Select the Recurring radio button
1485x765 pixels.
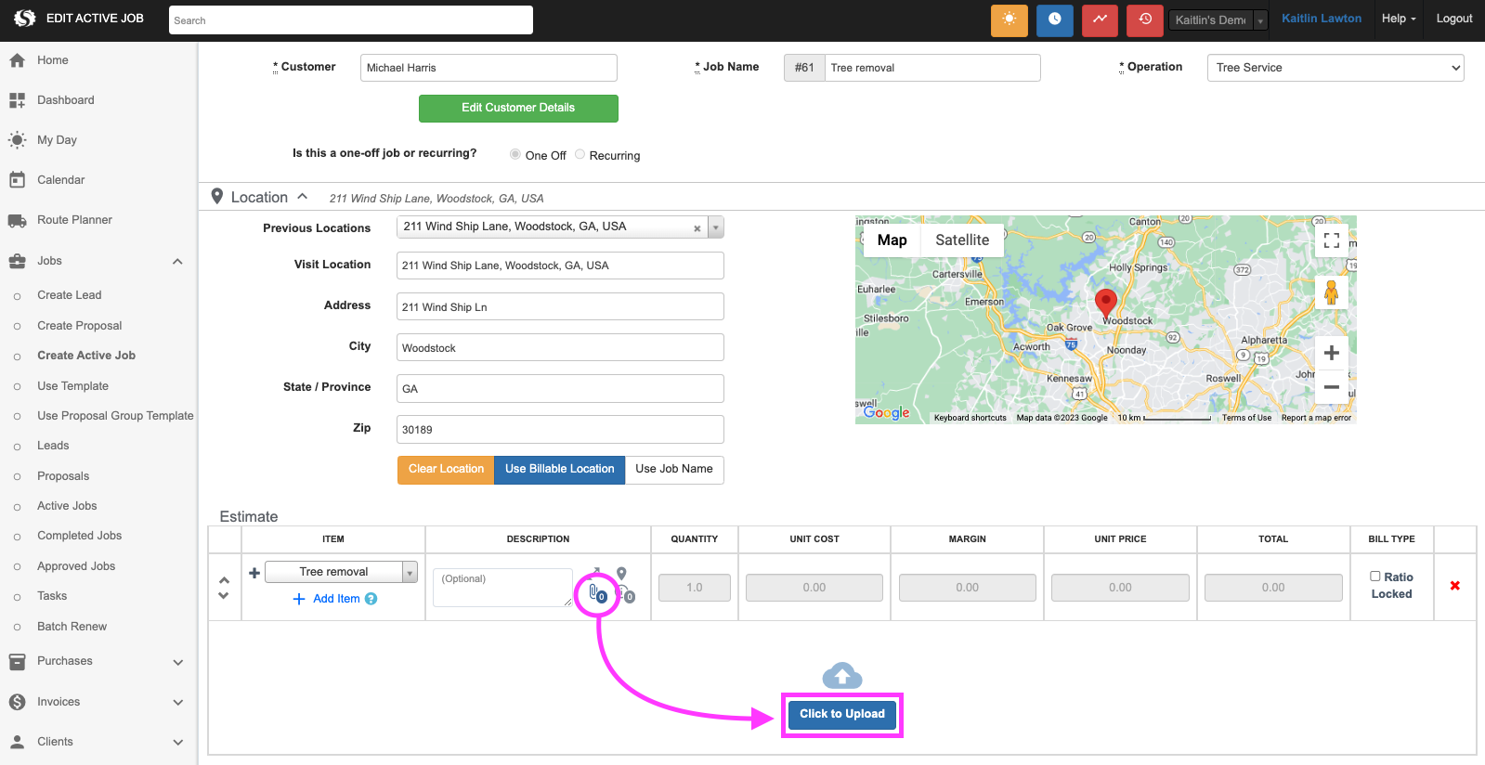pos(580,155)
